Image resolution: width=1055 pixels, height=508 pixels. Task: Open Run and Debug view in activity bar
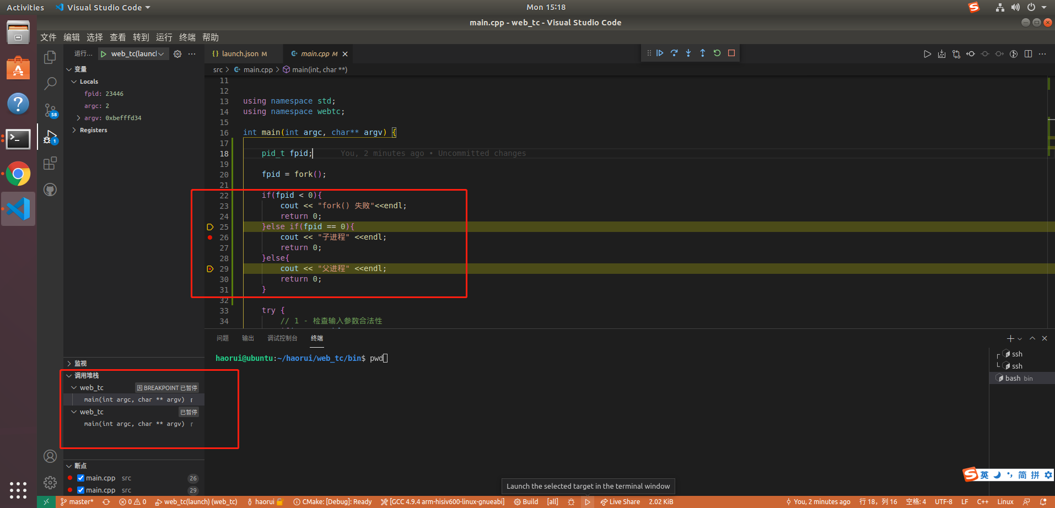[50, 137]
